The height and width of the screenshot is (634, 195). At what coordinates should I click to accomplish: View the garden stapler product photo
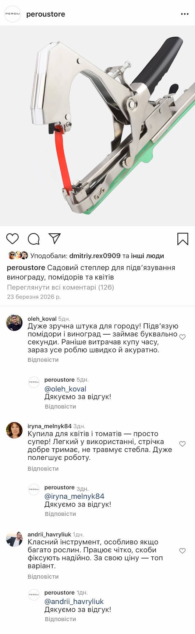point(97,125)
